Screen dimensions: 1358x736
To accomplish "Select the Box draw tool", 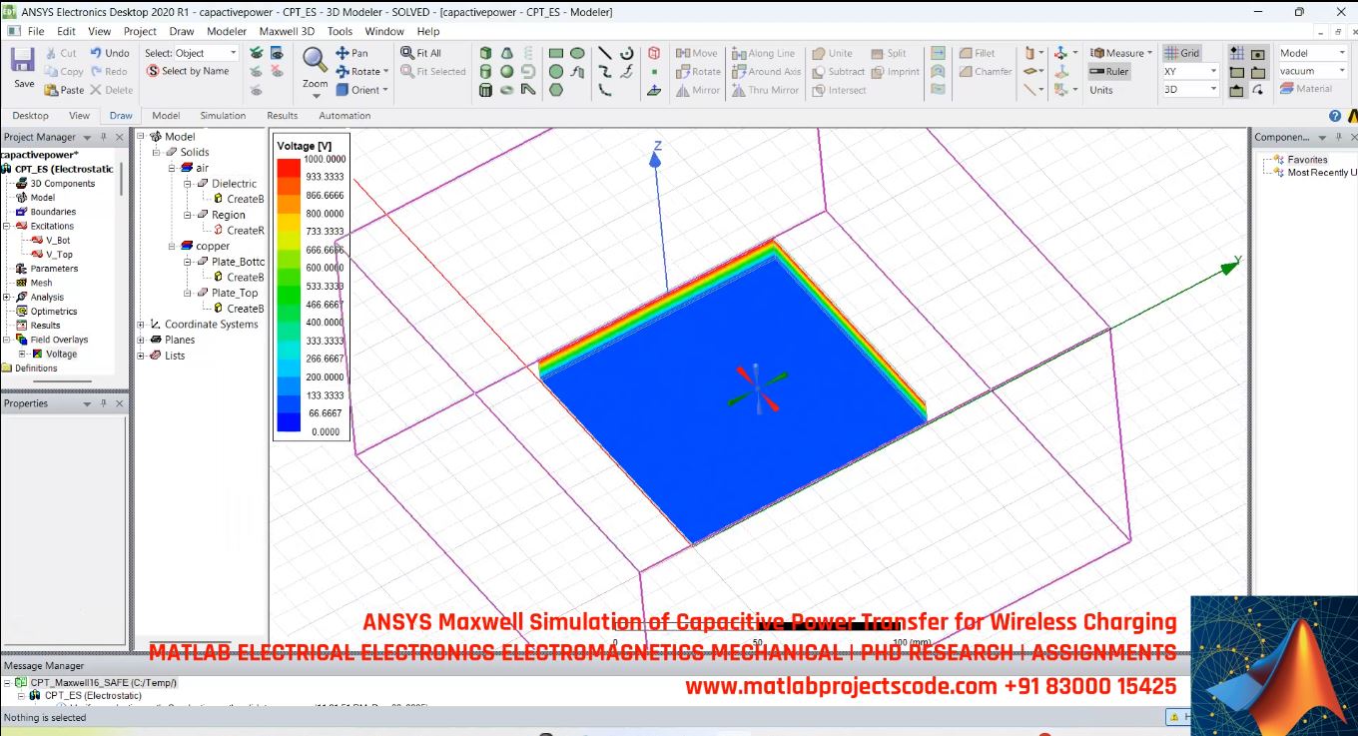I will point(485,52).
